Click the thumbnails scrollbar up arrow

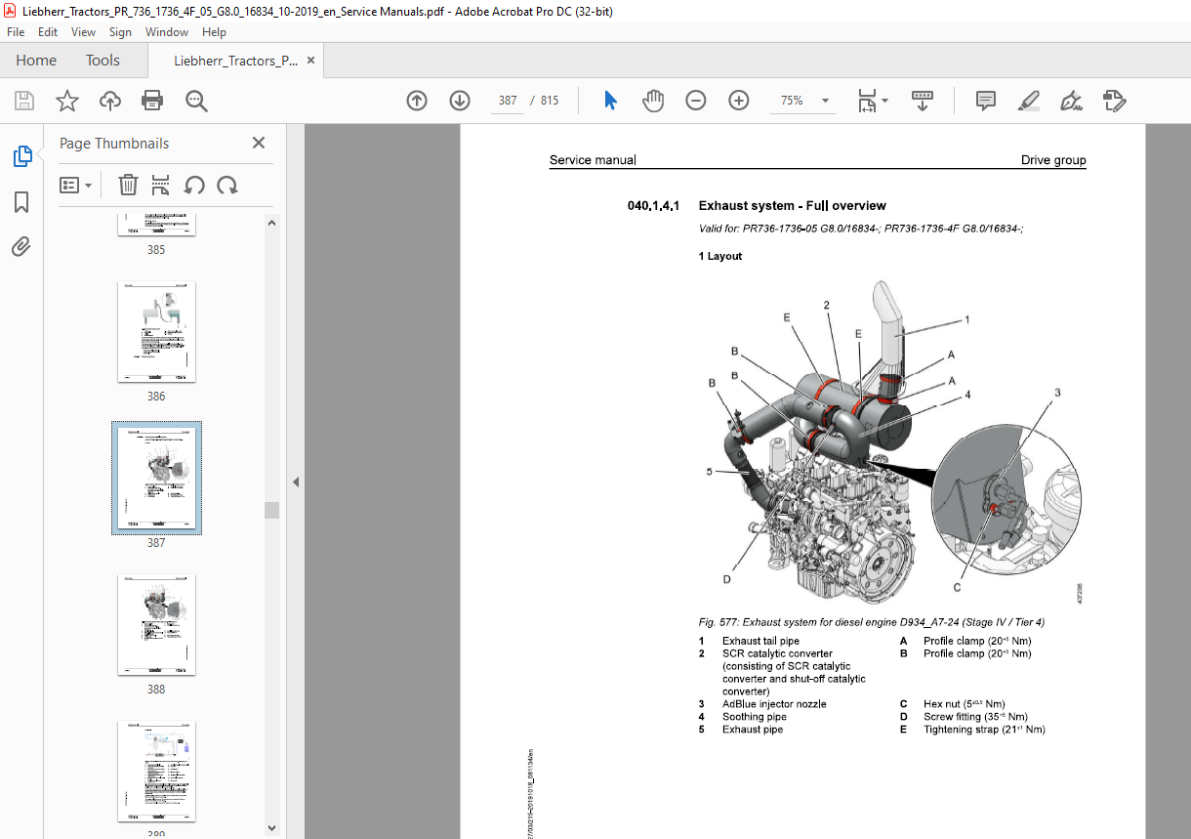[272, 223]
